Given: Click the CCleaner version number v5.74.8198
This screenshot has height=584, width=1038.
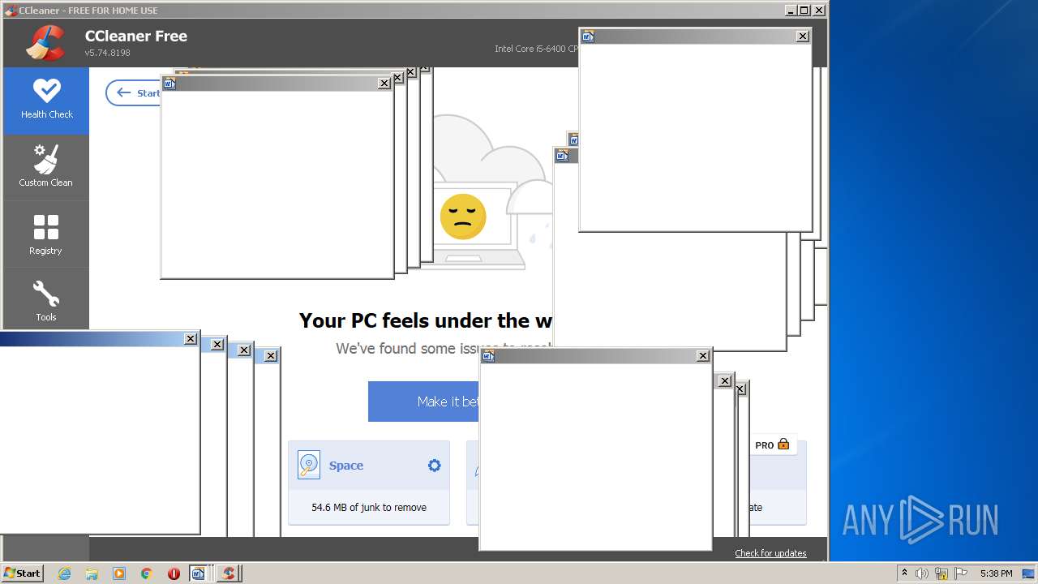Looking at the screenshot, I should (x=107, y=53).
